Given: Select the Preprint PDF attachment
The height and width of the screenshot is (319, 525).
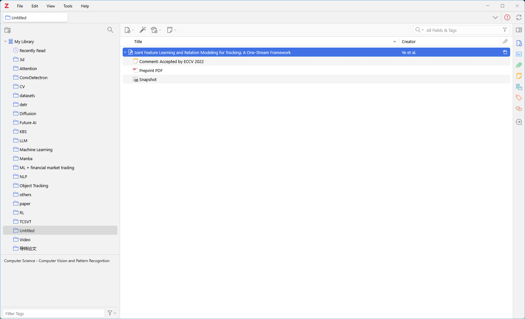Looking at the screenshot, I should point(316,70).
